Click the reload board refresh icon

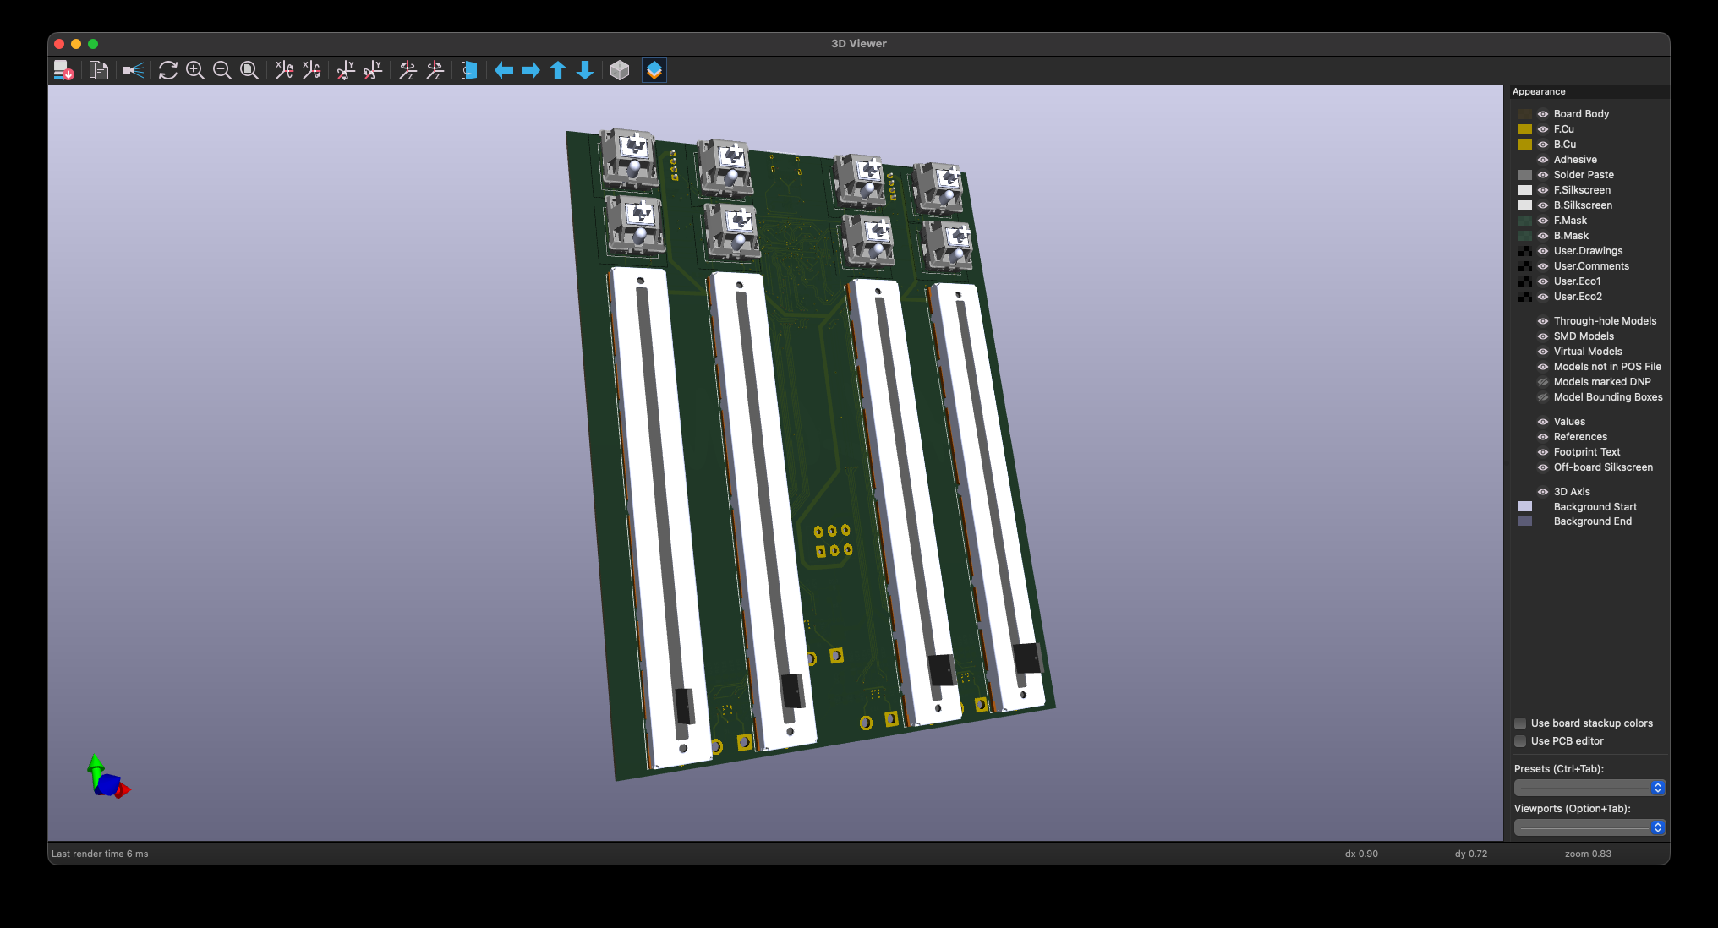(167, 70)
